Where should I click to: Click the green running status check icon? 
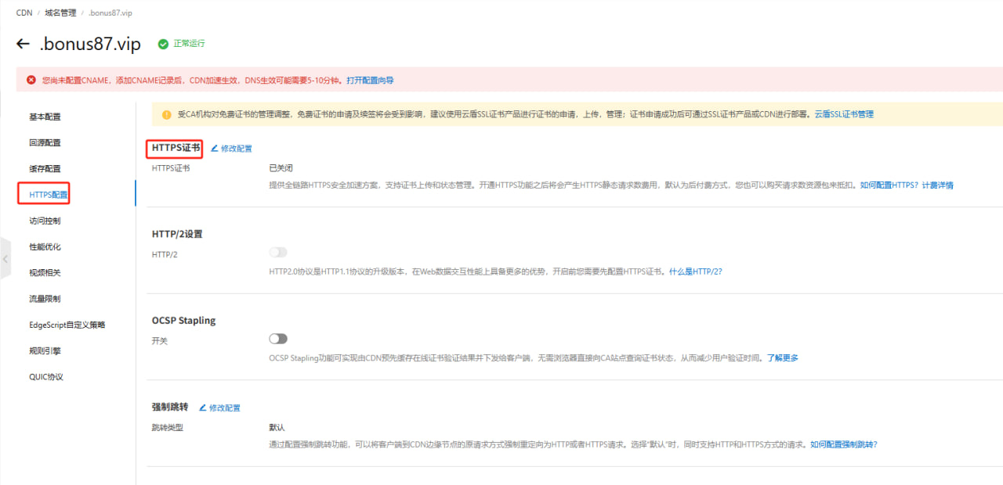coord(163,45)
